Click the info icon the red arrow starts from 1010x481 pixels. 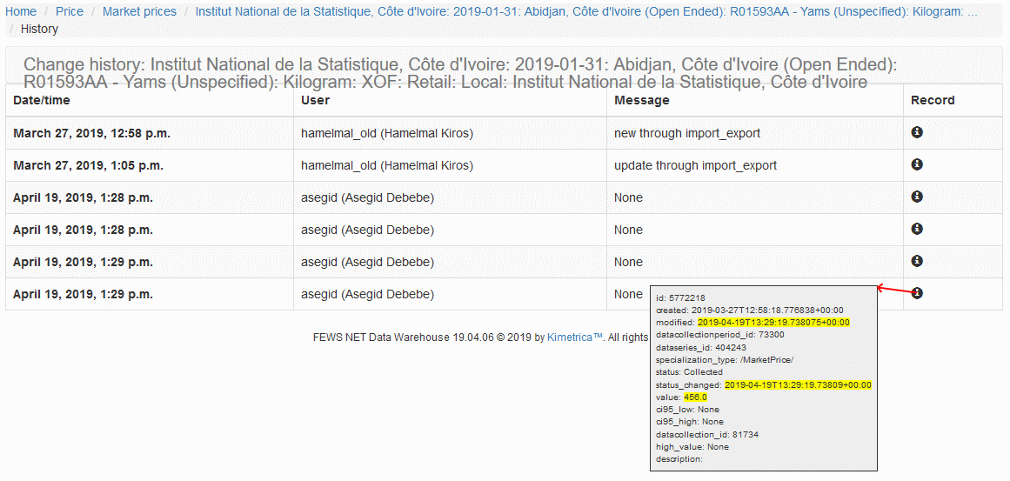(917, 293)
